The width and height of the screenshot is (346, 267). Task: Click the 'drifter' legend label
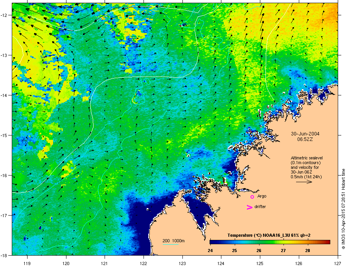(260, 207)
